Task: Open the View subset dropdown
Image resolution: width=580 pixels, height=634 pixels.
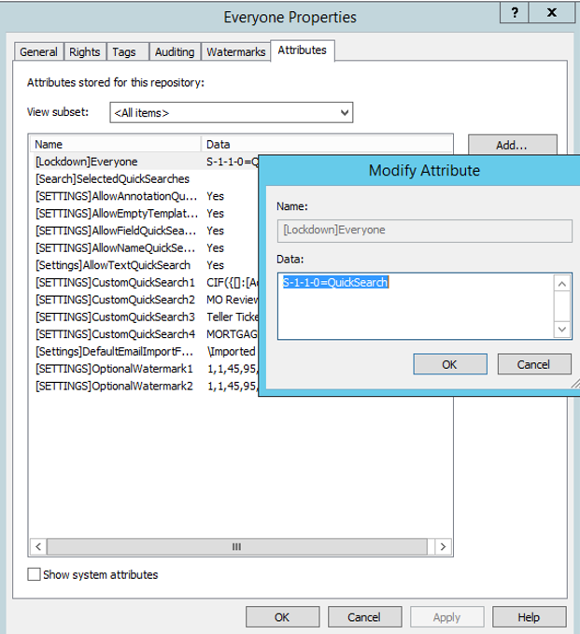Action: click(231, 113)
